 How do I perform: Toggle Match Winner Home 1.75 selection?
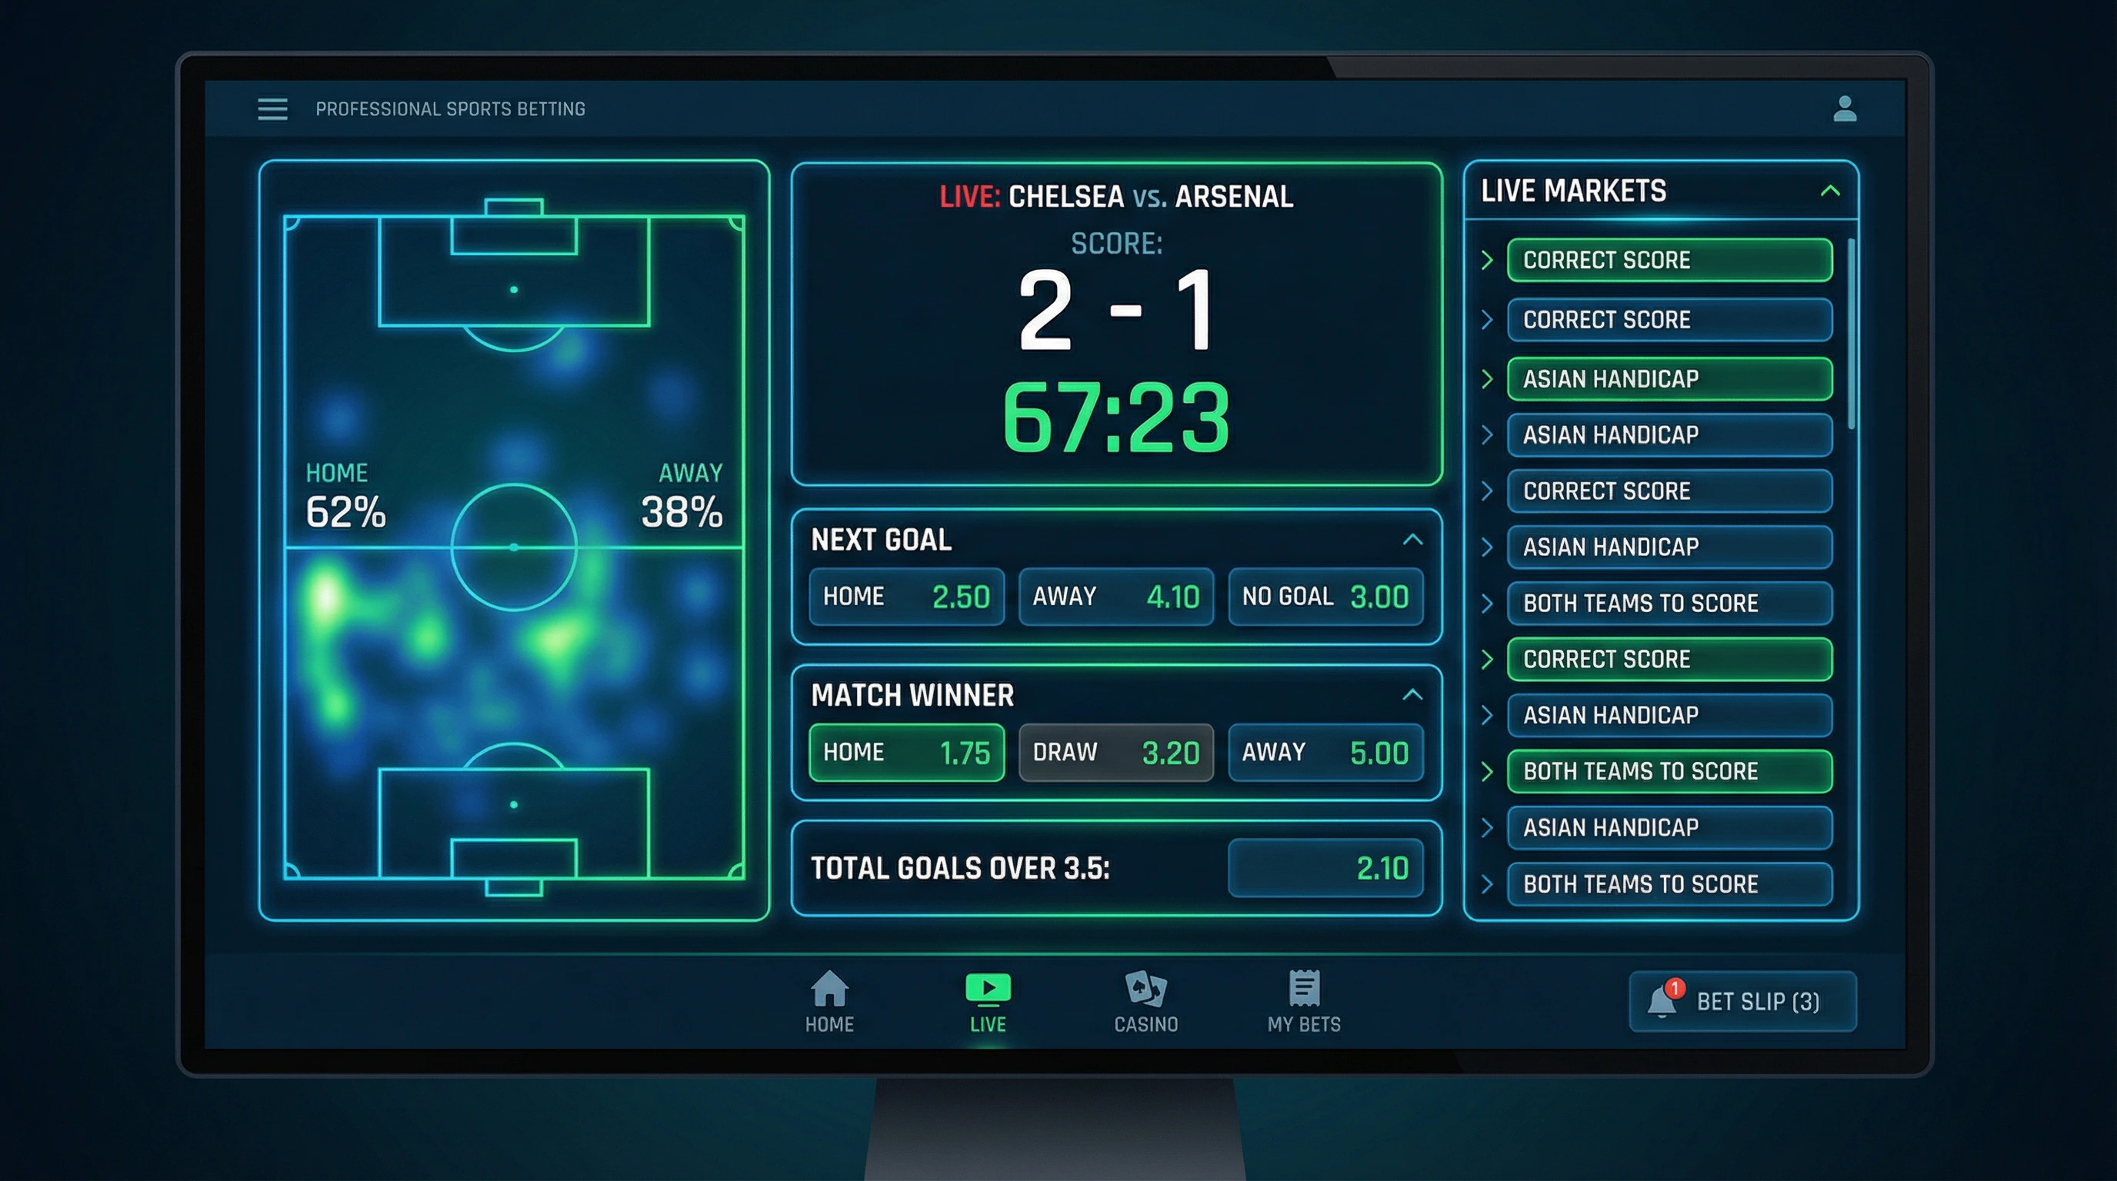pyautogui.click(x=905, y=752)
